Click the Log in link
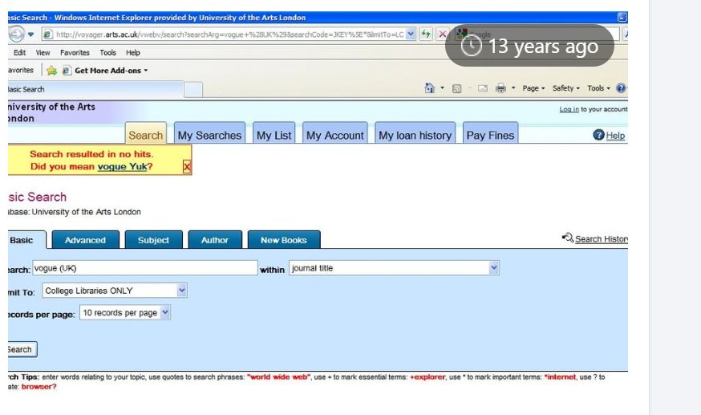The image size is (701, 415). click(569, 109)
